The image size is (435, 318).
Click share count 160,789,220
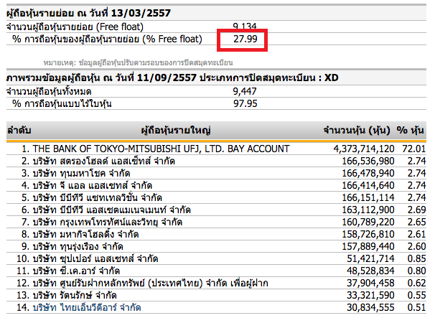pos(368,222)
